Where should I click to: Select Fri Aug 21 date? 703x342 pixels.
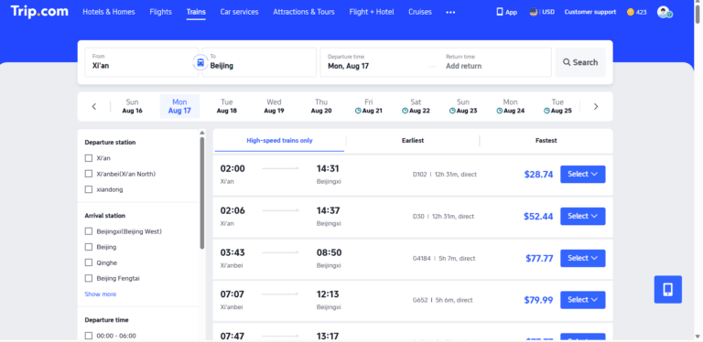369,107
